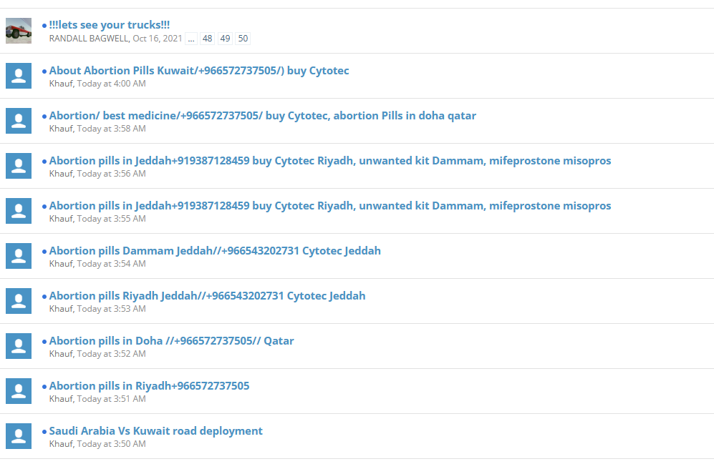Expand the '...' page range in trucks thread
714x464 pixels.
[x=191, y=39]
